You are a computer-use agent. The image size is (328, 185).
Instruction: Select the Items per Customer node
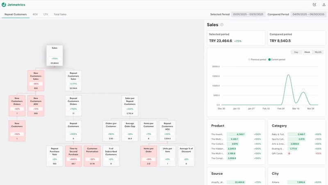coord(149,131)
